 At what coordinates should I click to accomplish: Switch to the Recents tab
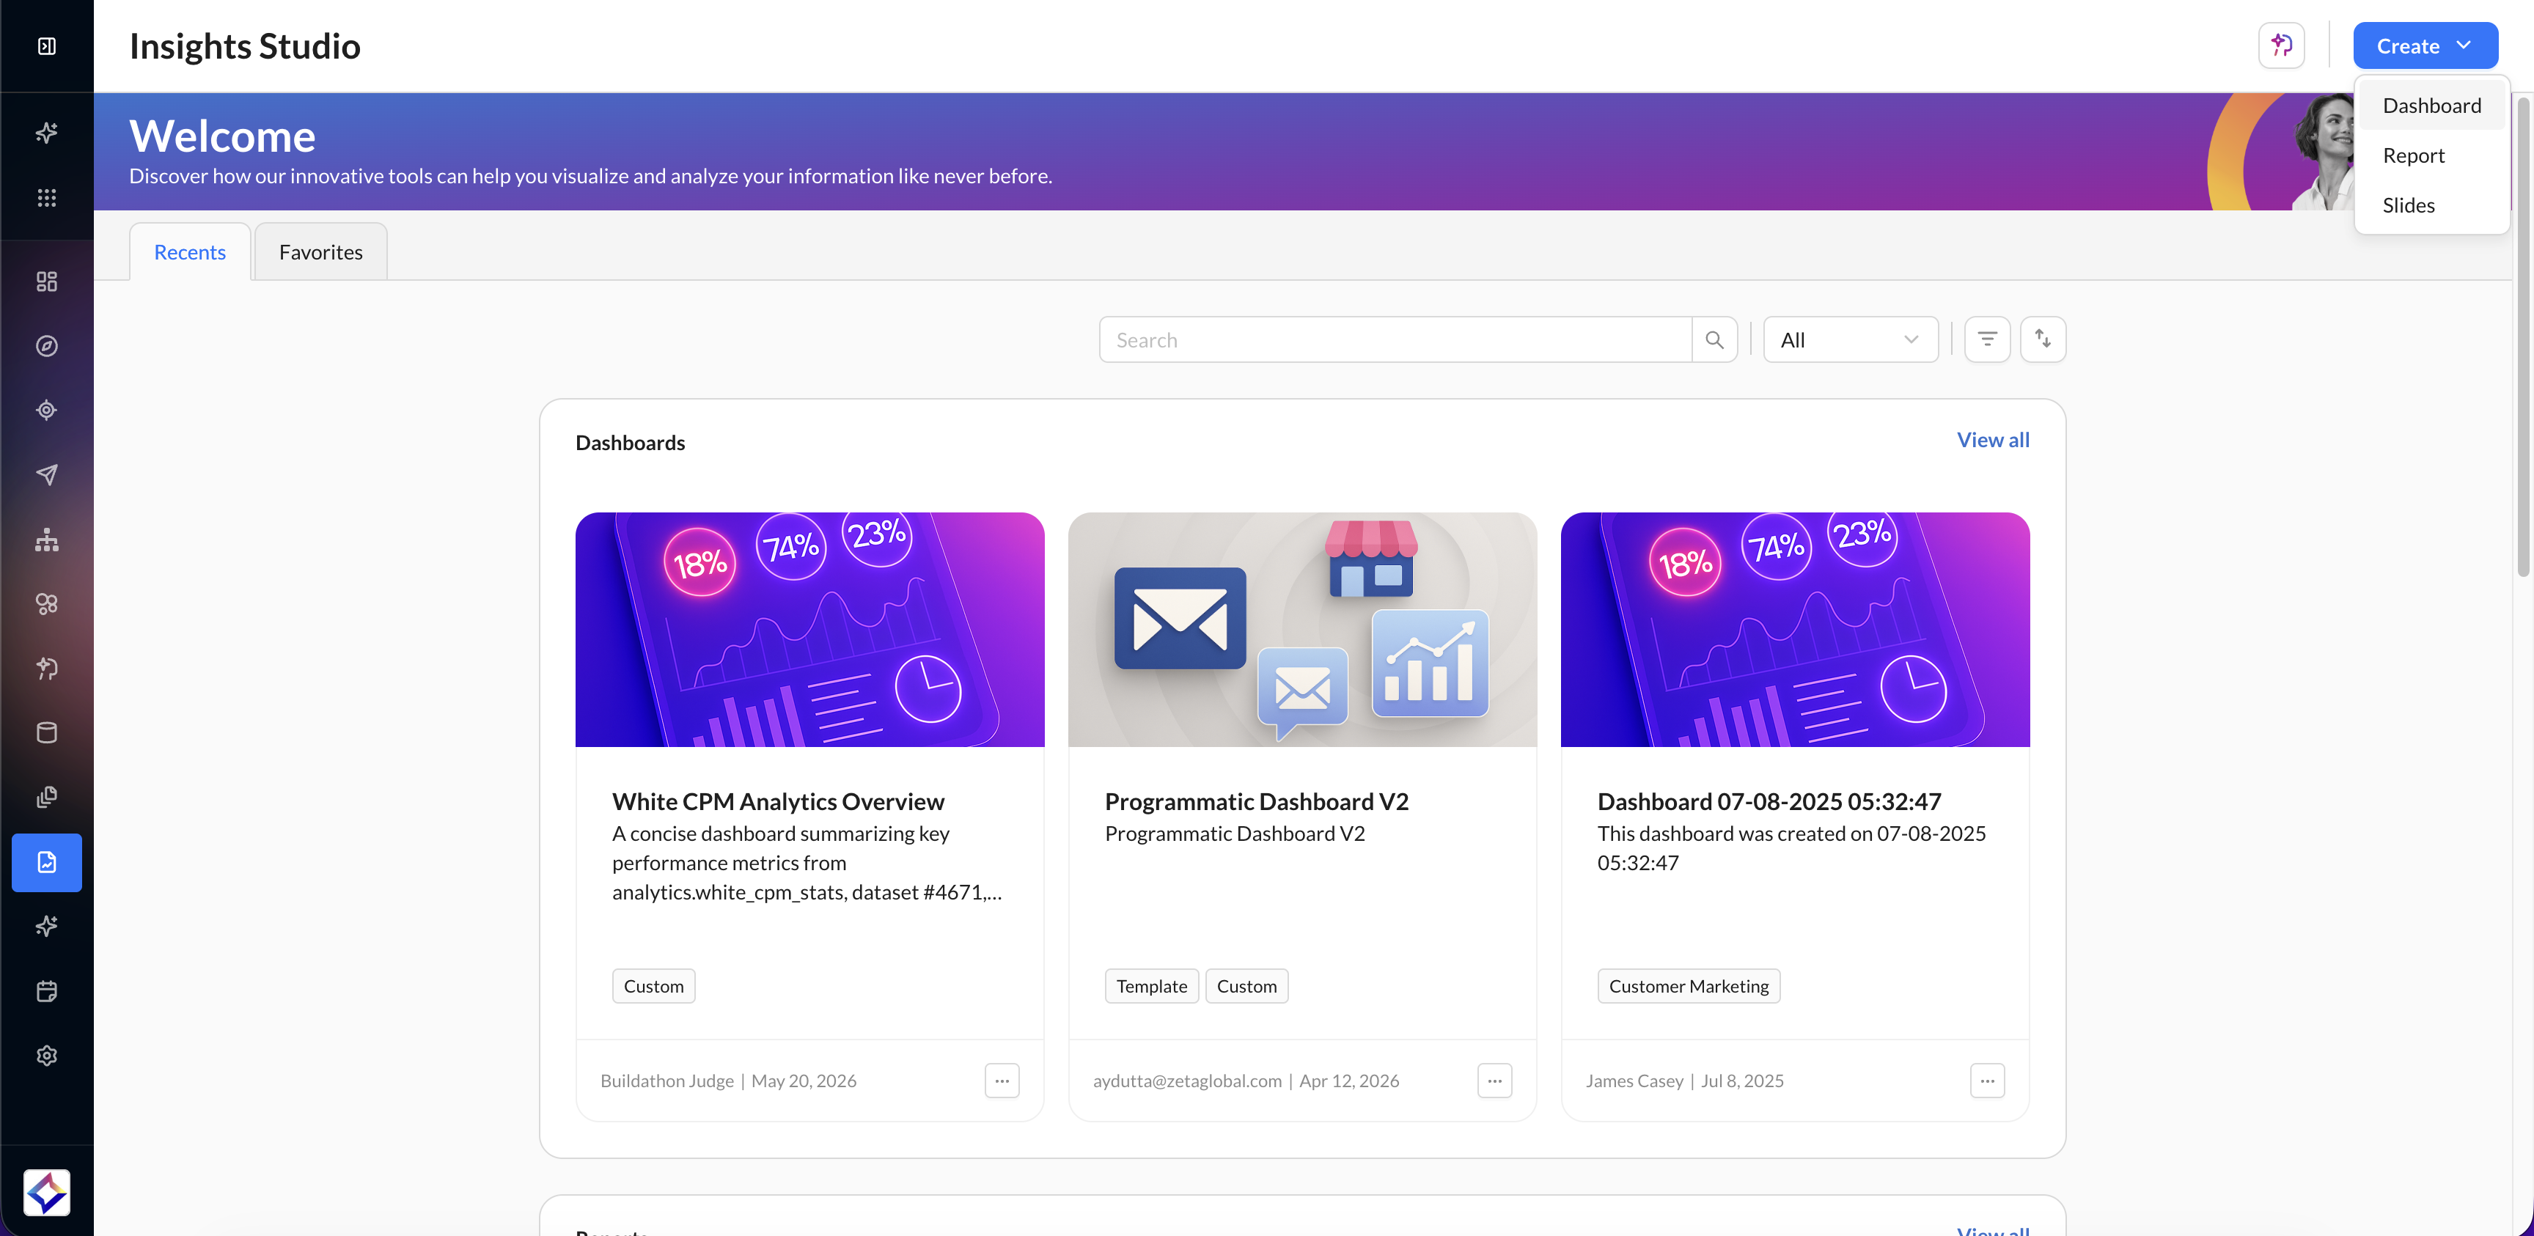190,251
